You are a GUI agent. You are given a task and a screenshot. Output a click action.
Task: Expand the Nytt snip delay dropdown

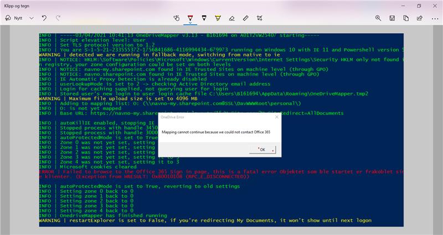32,18
